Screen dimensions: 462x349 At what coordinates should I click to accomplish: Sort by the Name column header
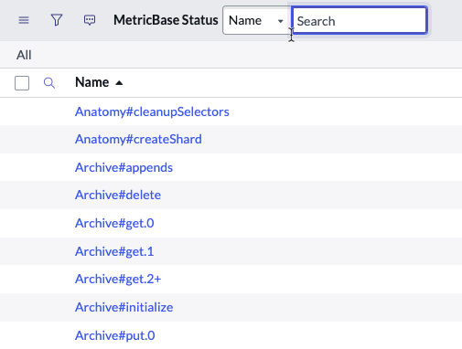pyautogui.click(x=92, y=82)
